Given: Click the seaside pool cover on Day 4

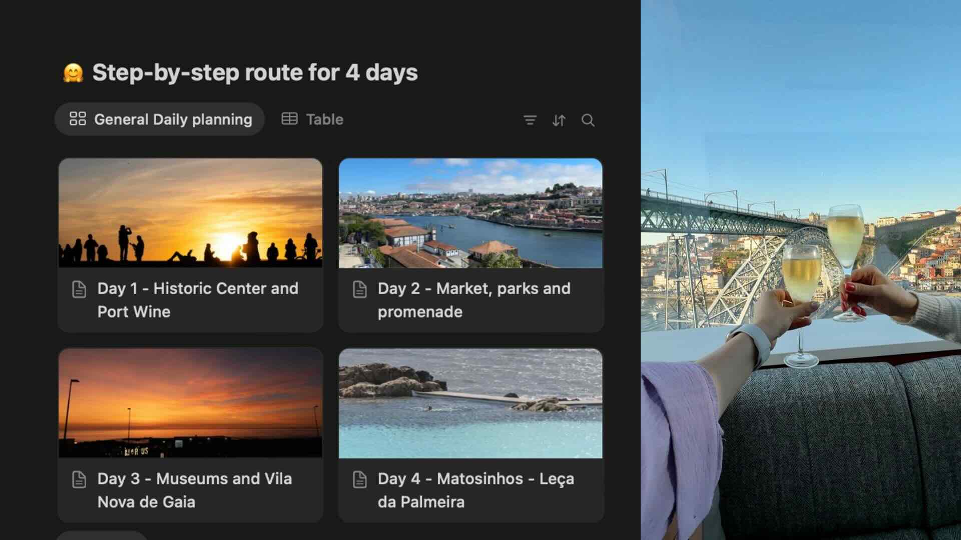Looking at the screenshot, I should coord(470,402).
